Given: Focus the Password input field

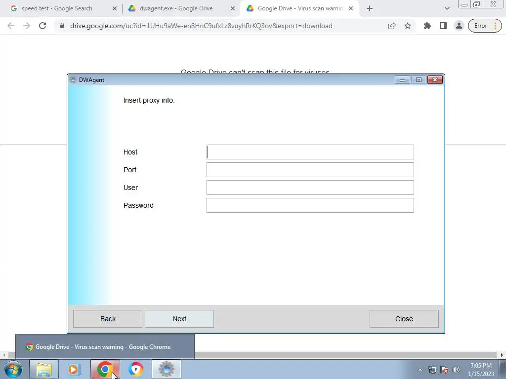Looking at the screenshot, I should pos(310,205).
